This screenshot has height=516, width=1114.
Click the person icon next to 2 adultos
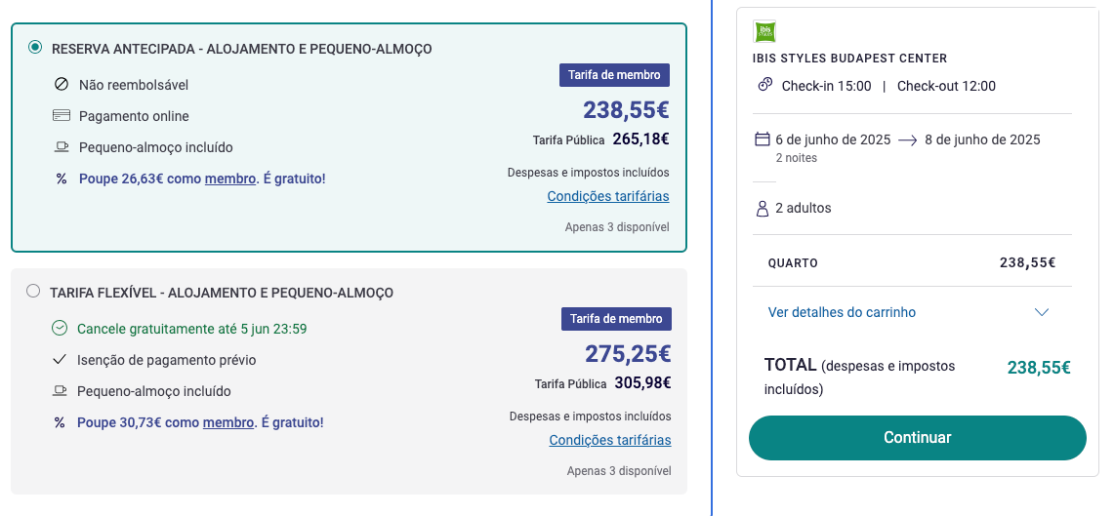(763, 208)
